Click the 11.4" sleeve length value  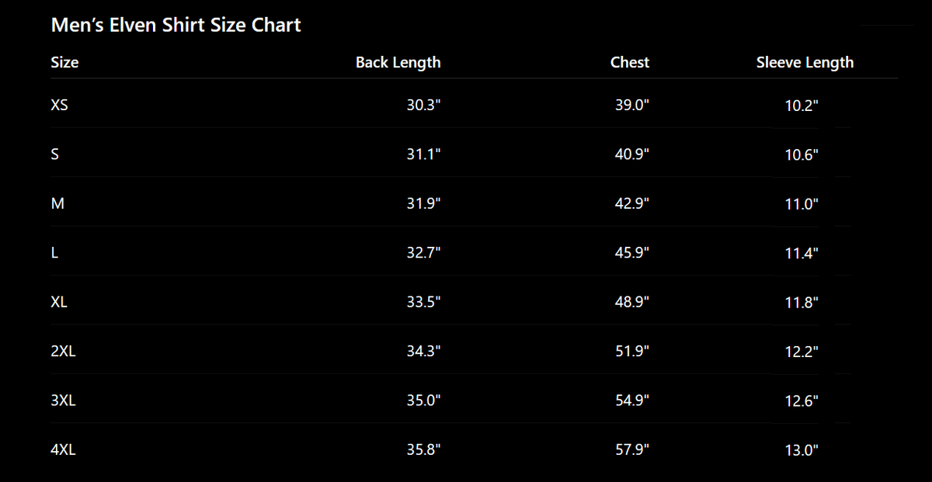click(x=802, y=253)
